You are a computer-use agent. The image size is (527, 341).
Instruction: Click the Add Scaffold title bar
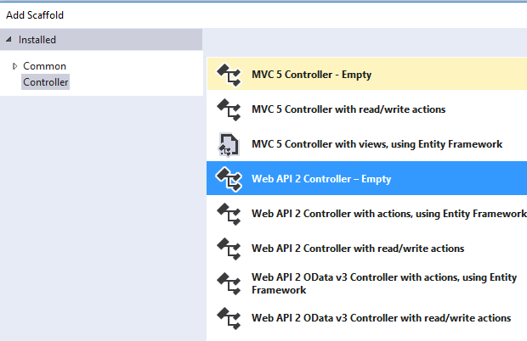click(x=263, y=14)
